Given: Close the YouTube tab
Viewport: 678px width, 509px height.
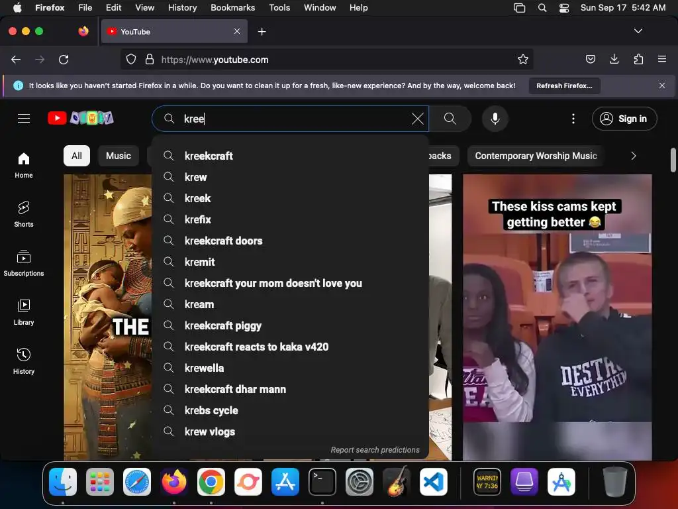Looking at the screenshot, I should pos(237,31).
